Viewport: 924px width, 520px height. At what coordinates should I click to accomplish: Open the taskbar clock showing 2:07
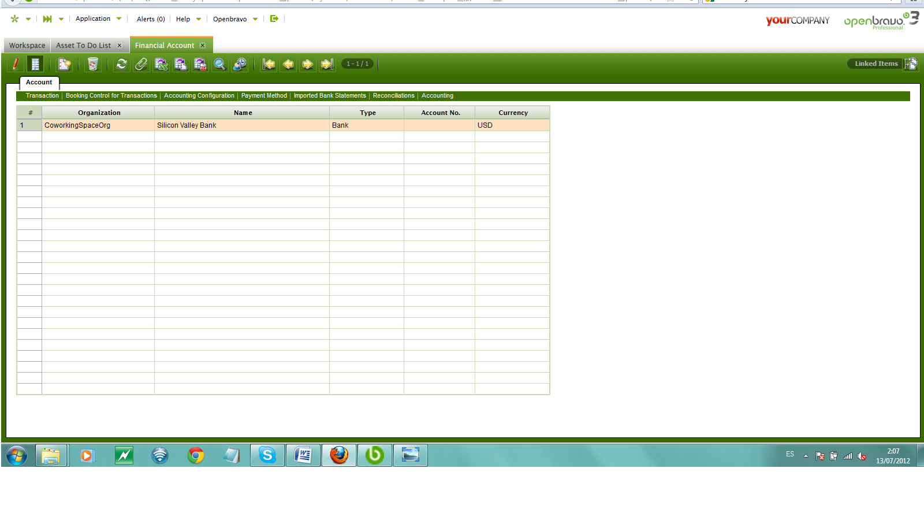click(893, 456)
